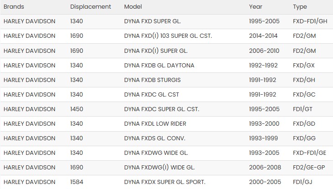Screen dimensions: 333x189
Task: Click the Displacement column header
Action: 90,7
